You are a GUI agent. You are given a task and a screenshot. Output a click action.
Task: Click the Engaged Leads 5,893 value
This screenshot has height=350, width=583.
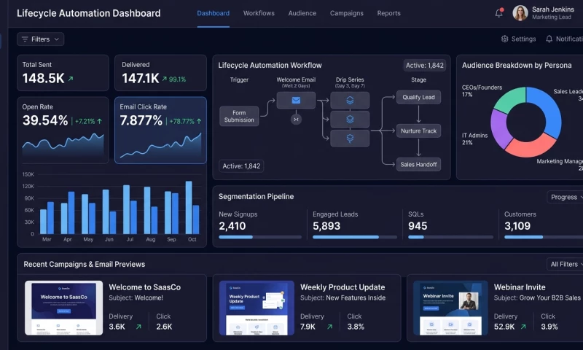tap(326, 226)
